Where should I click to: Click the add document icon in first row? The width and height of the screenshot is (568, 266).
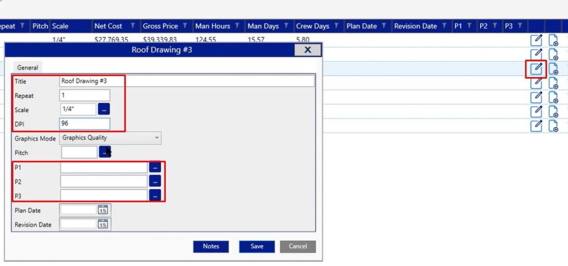pyautogui.click(x=554, y=40)
